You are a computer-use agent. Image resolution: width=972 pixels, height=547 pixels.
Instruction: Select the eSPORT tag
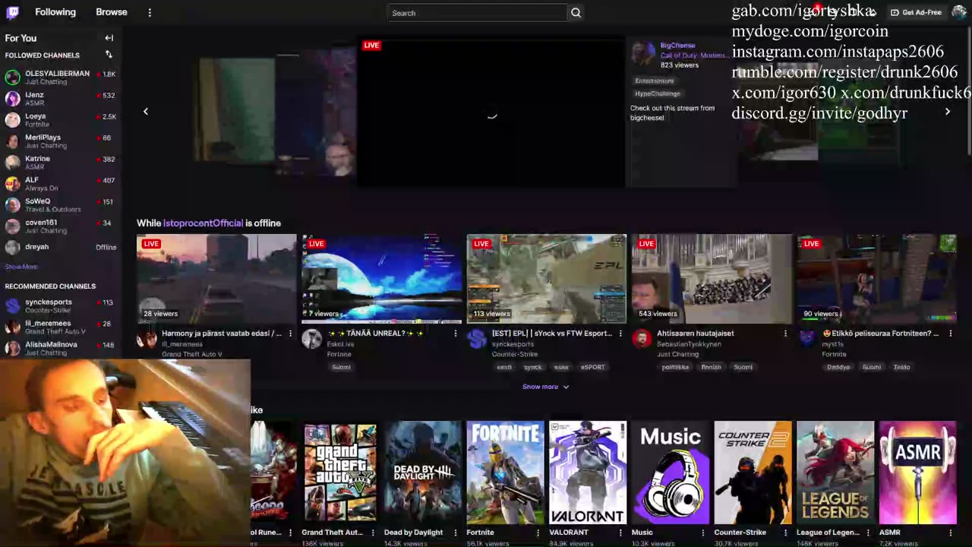click(x=592, y=367)
